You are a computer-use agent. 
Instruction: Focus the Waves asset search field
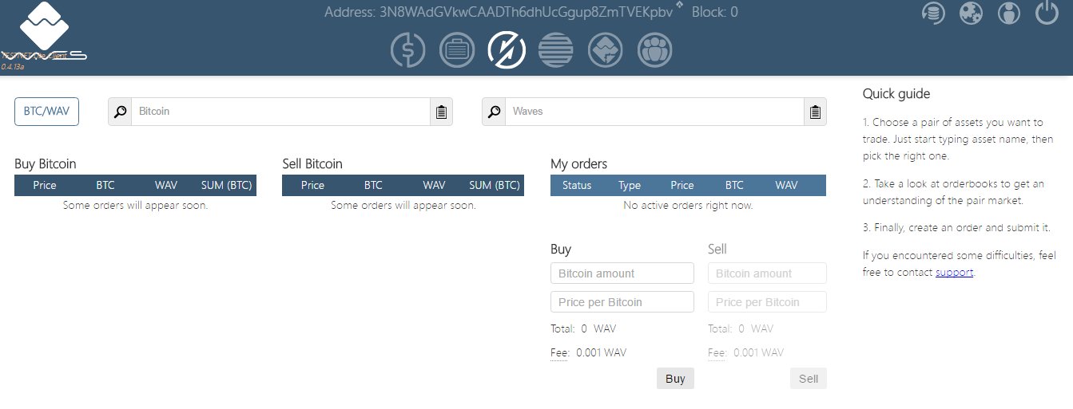654,112
